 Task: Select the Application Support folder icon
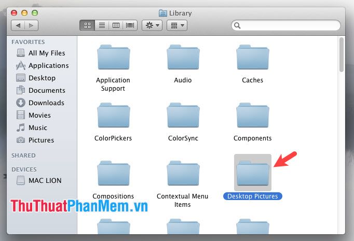[114, 57]
